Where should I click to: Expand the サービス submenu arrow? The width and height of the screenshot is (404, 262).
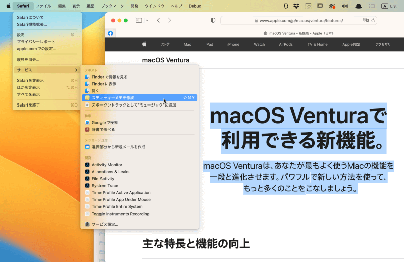point(76,70)
